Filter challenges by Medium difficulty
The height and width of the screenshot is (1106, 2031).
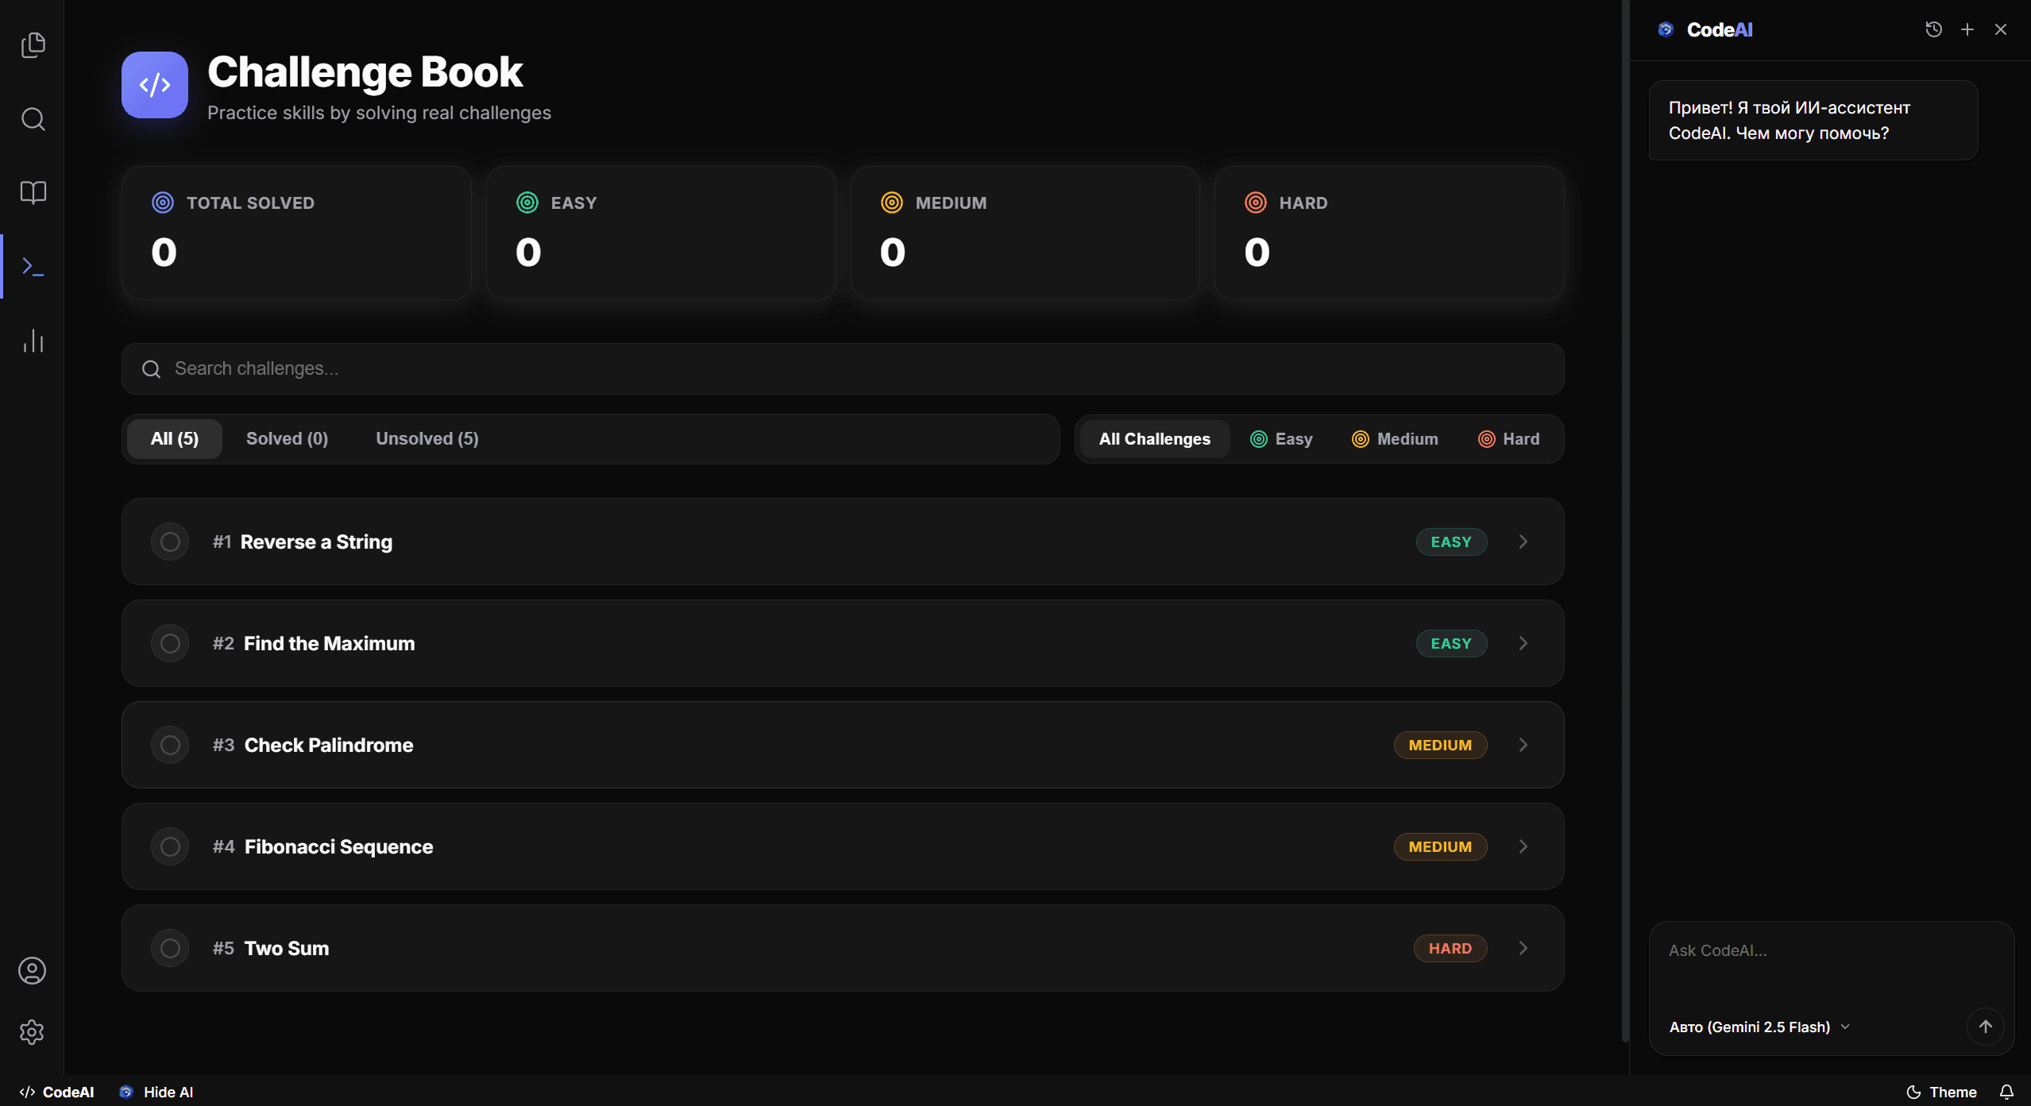(1395, 439)
